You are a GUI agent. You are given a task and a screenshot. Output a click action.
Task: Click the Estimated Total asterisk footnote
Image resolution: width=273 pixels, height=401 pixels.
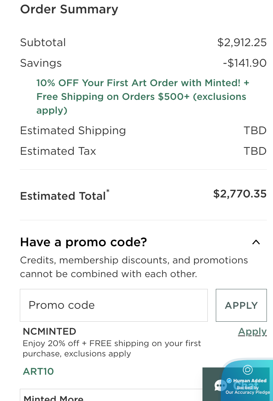[108, 191]
